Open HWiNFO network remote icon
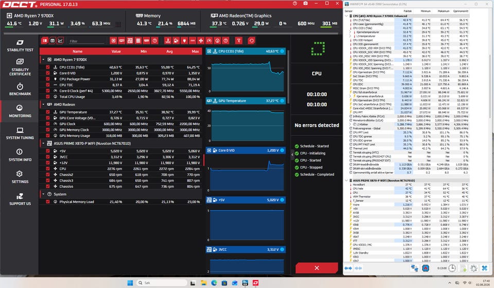 pos(414,268)
